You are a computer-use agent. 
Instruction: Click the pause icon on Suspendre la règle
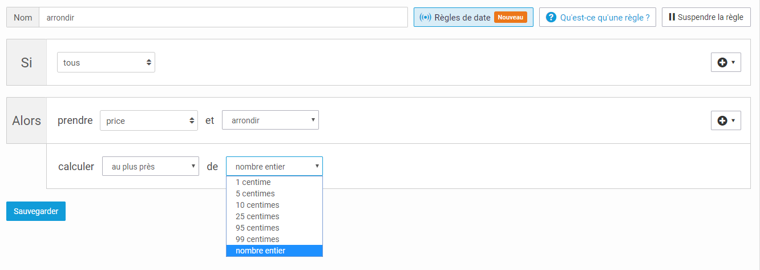pyautogui.click(x=672, y=17)
